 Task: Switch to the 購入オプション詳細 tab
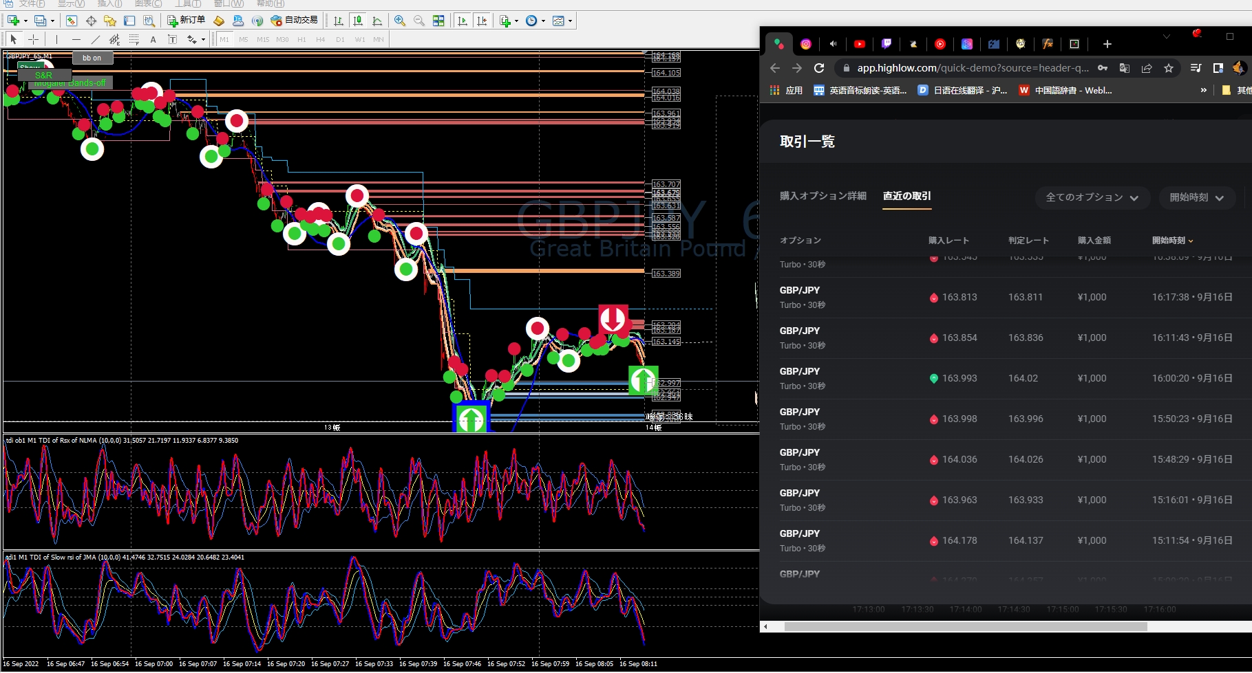pos(823,196)
